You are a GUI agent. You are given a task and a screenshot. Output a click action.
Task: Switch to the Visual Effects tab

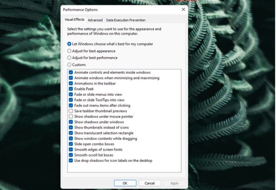[x=75, y=19]
